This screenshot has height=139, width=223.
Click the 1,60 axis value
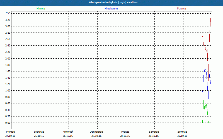(x=8, y=71)
